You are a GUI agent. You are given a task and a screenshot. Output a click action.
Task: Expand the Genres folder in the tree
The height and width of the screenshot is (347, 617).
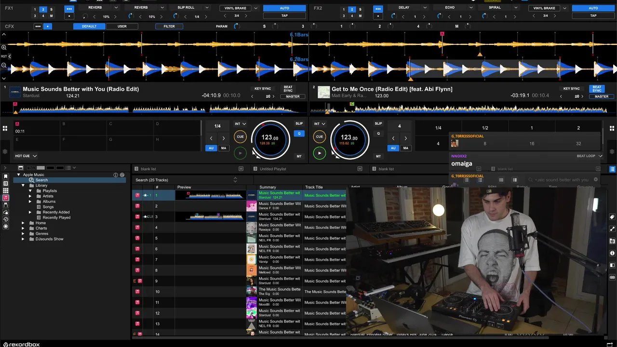point(23,233)
